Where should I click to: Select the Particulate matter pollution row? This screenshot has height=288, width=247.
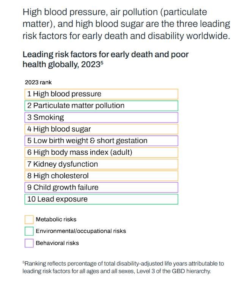(x=101, y=106)
